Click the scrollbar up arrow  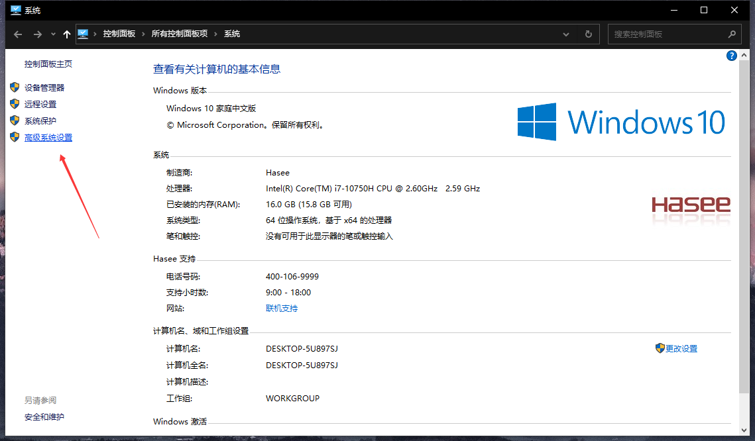coord(744,56)
